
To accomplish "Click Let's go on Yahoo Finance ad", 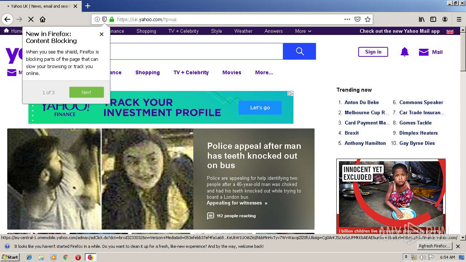I will (x=260, y=108).
